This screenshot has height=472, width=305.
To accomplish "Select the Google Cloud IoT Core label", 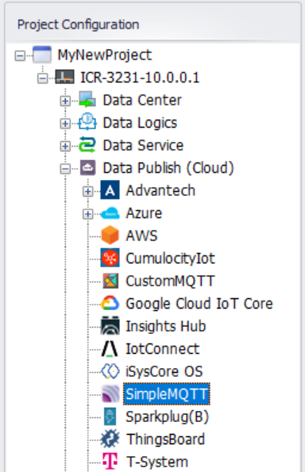I will [x=199, y=303].
